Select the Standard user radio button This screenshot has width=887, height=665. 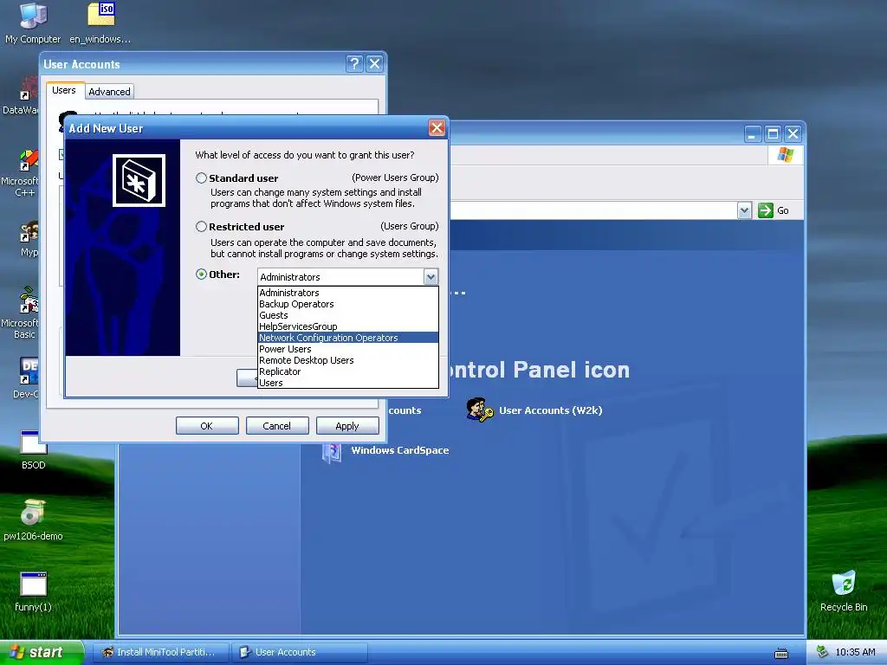[x=201, y=178]
